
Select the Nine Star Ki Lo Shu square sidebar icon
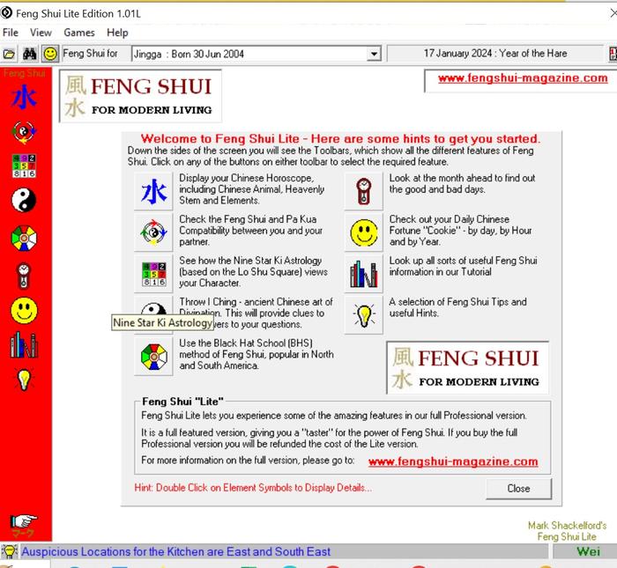24,166
